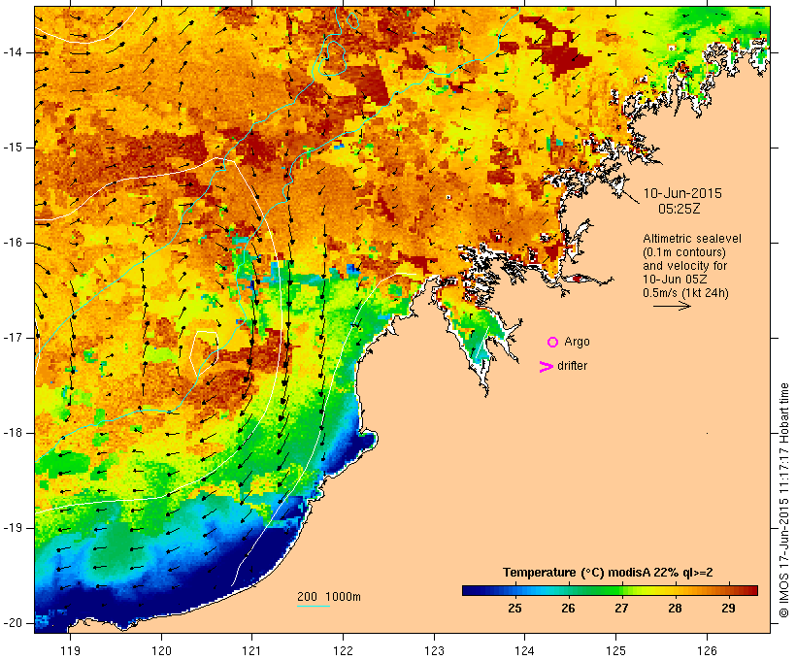This screenshot has width=796, height=660.
Task: Click the 28 label on temperature scale
Action: point(675,608)
